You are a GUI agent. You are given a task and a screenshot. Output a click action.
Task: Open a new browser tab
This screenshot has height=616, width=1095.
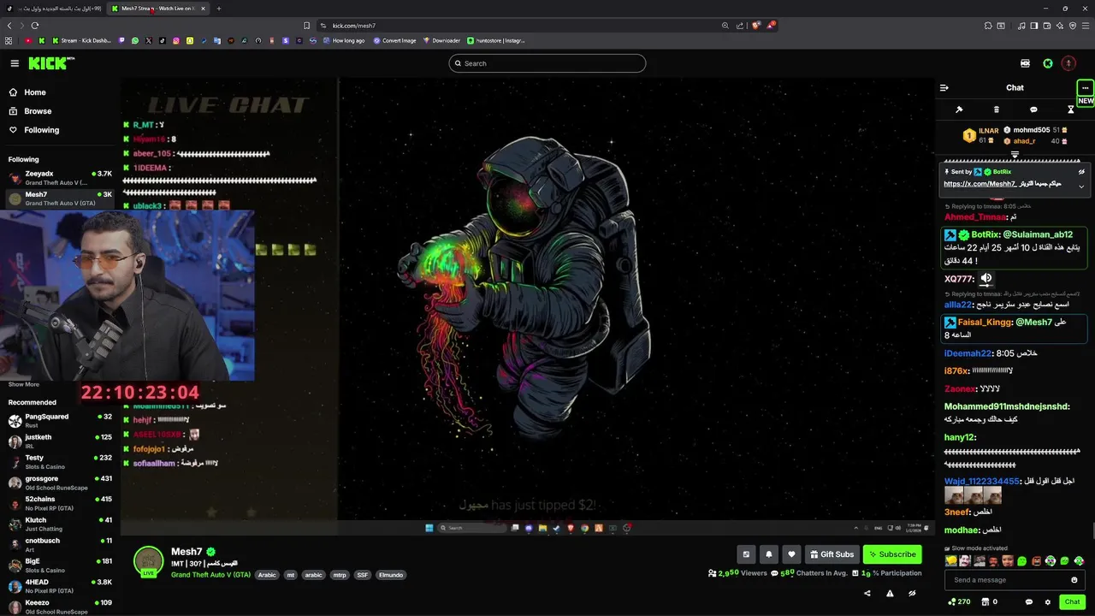click(x=219, y=9)
